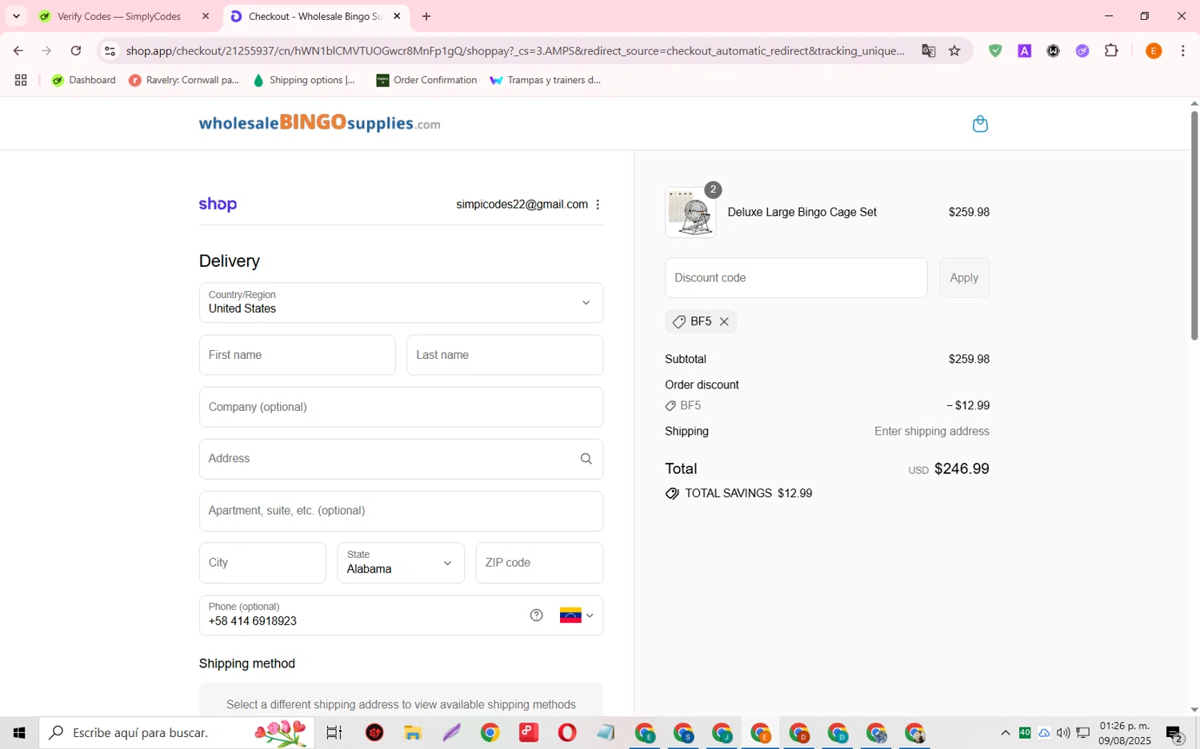This screenshot has width=1200, height=749.
Task: Click the address search magnifier icon
Action: point(586,459)
